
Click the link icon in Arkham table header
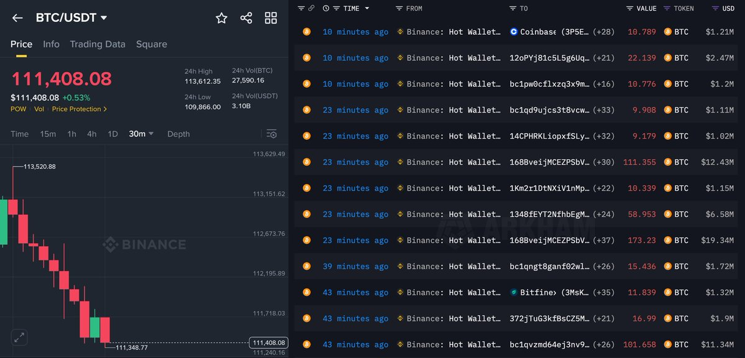coord(311,9)
